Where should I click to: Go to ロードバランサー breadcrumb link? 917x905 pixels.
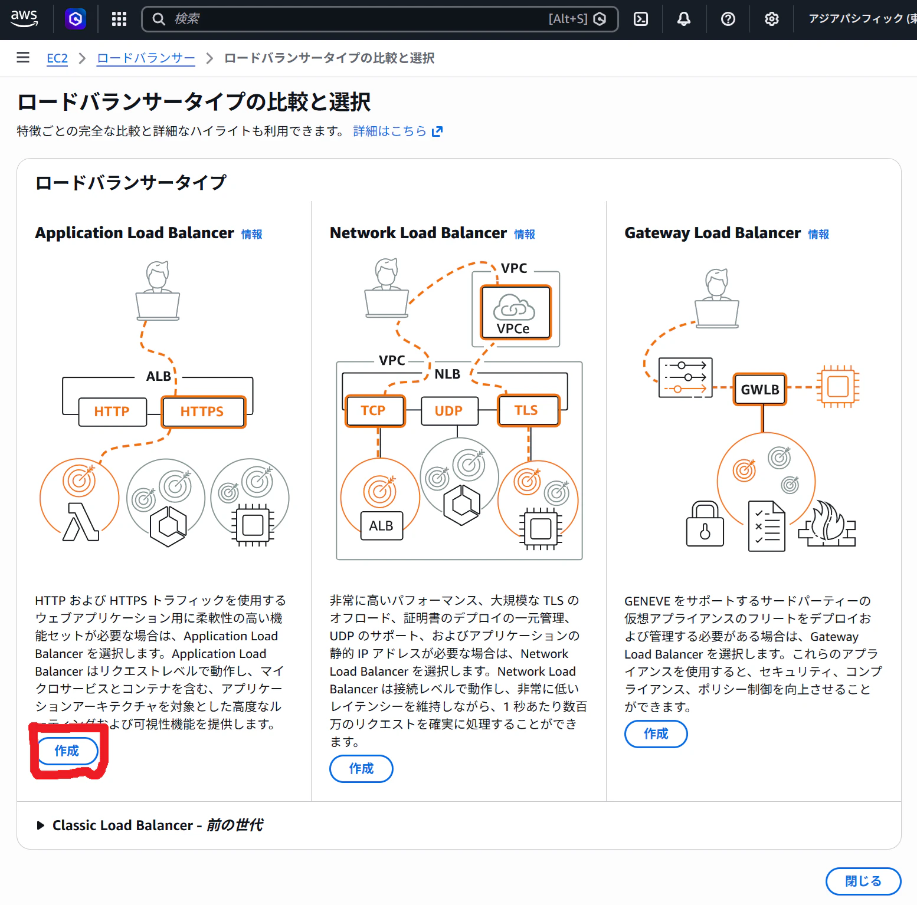pos(146,58)
